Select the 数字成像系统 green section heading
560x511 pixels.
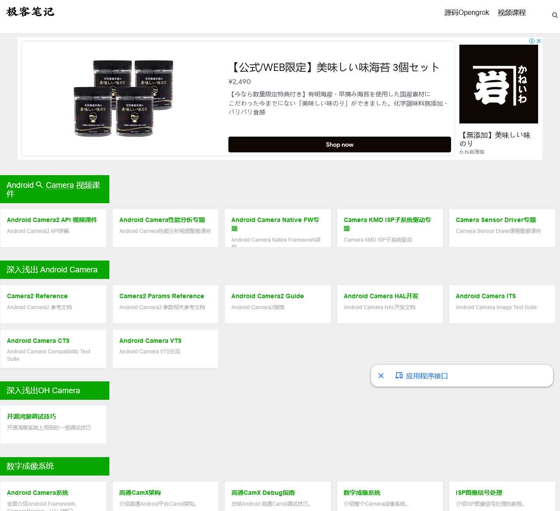55,466
